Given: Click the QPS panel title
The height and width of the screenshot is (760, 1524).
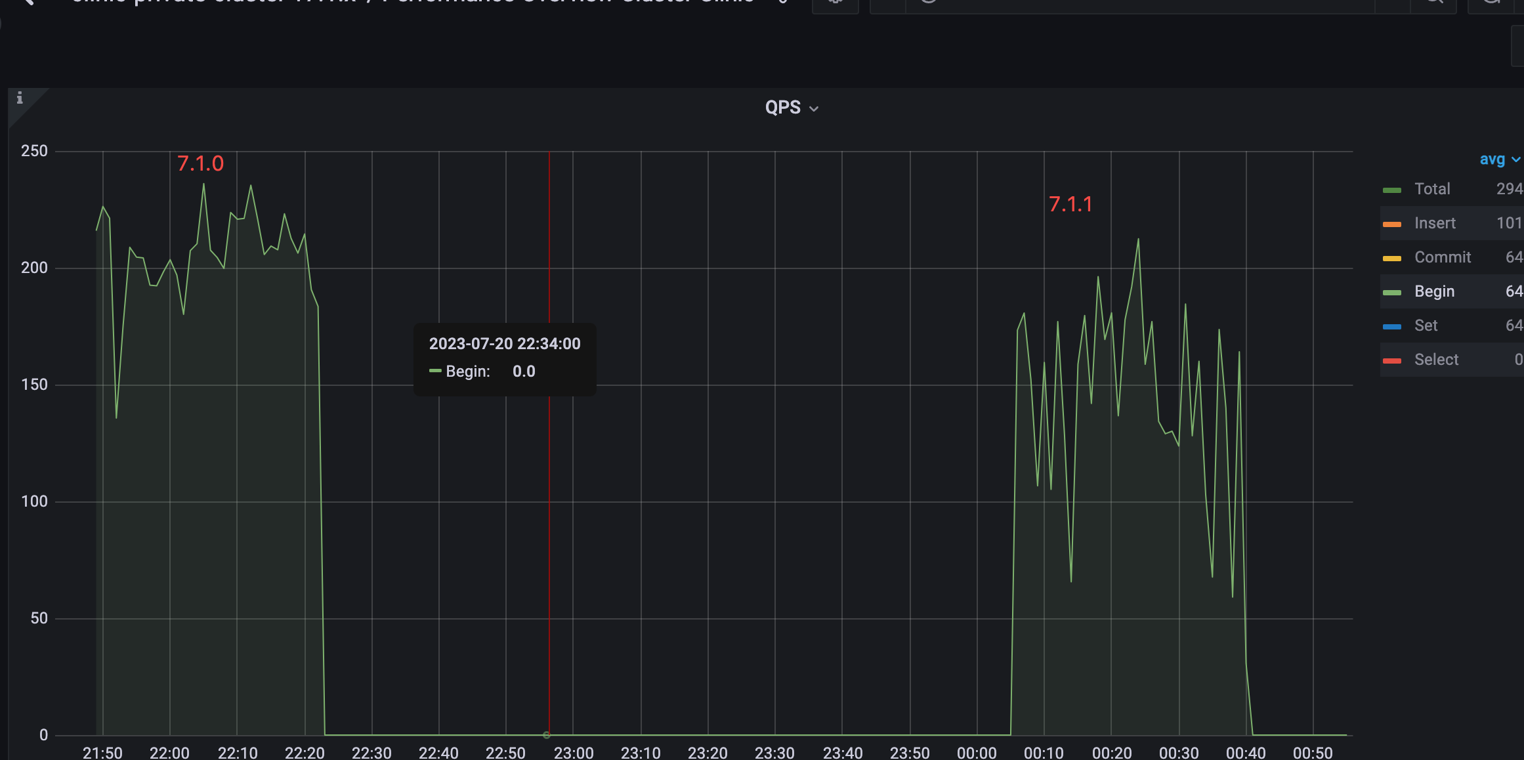Looking at the screenshot, I should [783, 107].
